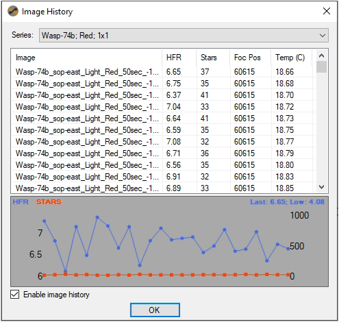
Task: Uncheck Enable image history checkbox
Action: [15, 295]
